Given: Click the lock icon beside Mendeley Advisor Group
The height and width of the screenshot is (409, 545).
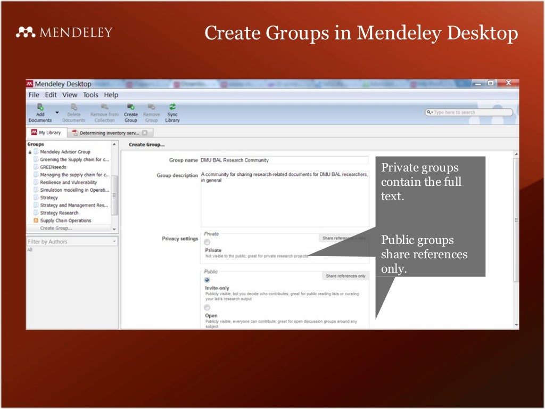Looking at the screenshot, I should click(30, 152).
